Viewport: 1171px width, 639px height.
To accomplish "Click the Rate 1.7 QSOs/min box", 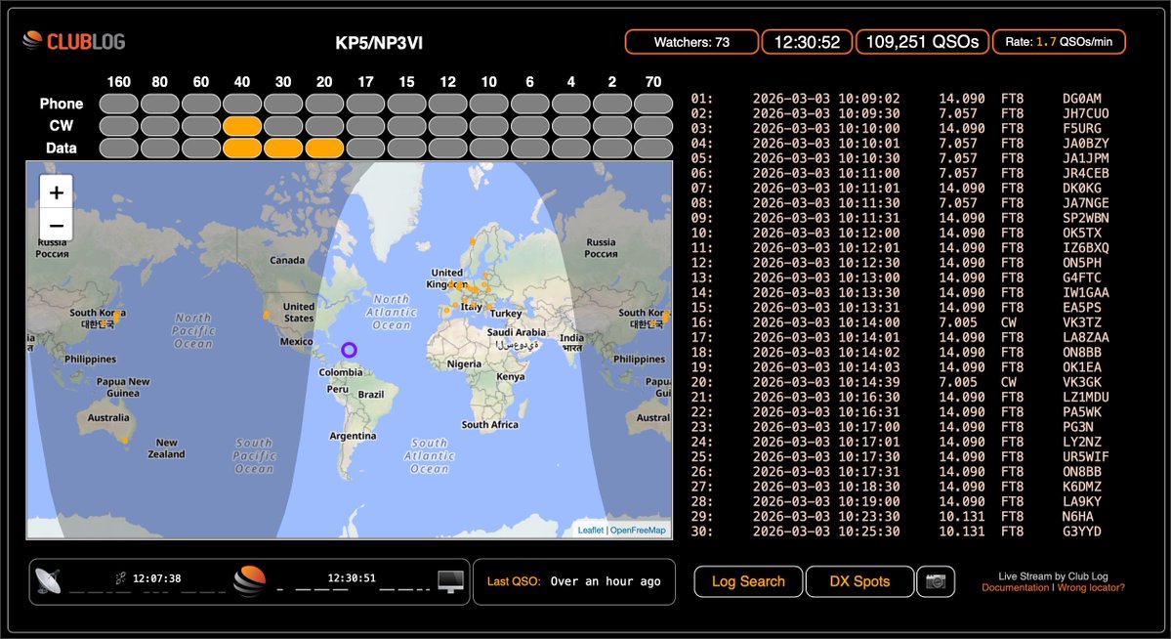I will point(1059,42).
